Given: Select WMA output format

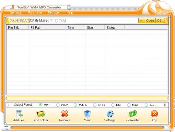Looking at the screenshot, I should (75, 105).
